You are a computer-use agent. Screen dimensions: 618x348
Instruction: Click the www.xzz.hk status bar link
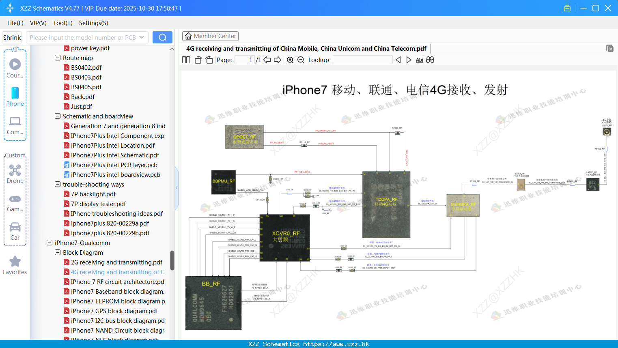336,344
